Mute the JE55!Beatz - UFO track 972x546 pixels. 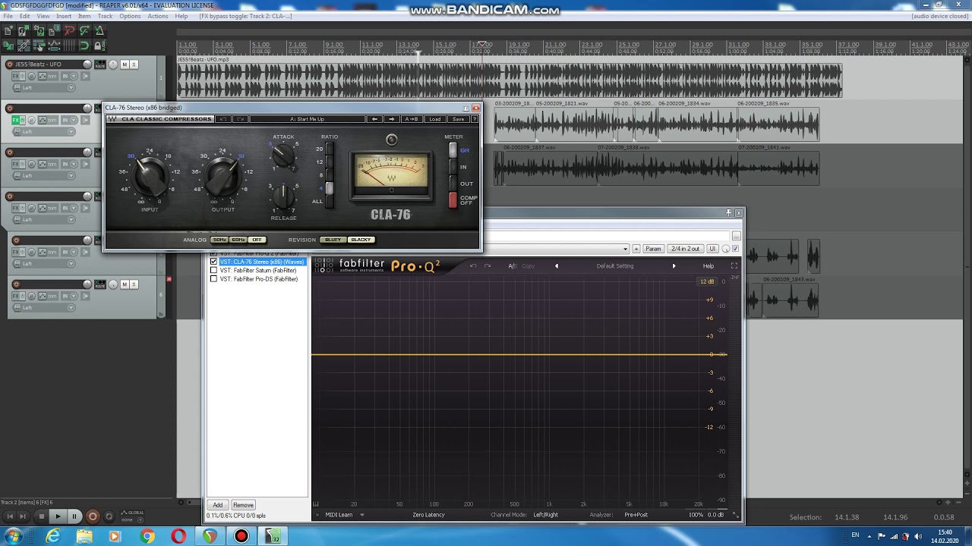(x=125, y=64)
